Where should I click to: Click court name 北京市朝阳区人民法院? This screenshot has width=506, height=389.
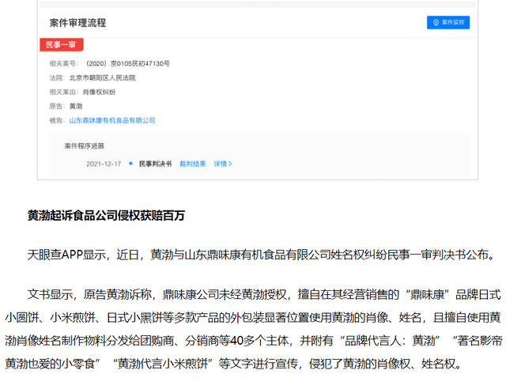102,77
